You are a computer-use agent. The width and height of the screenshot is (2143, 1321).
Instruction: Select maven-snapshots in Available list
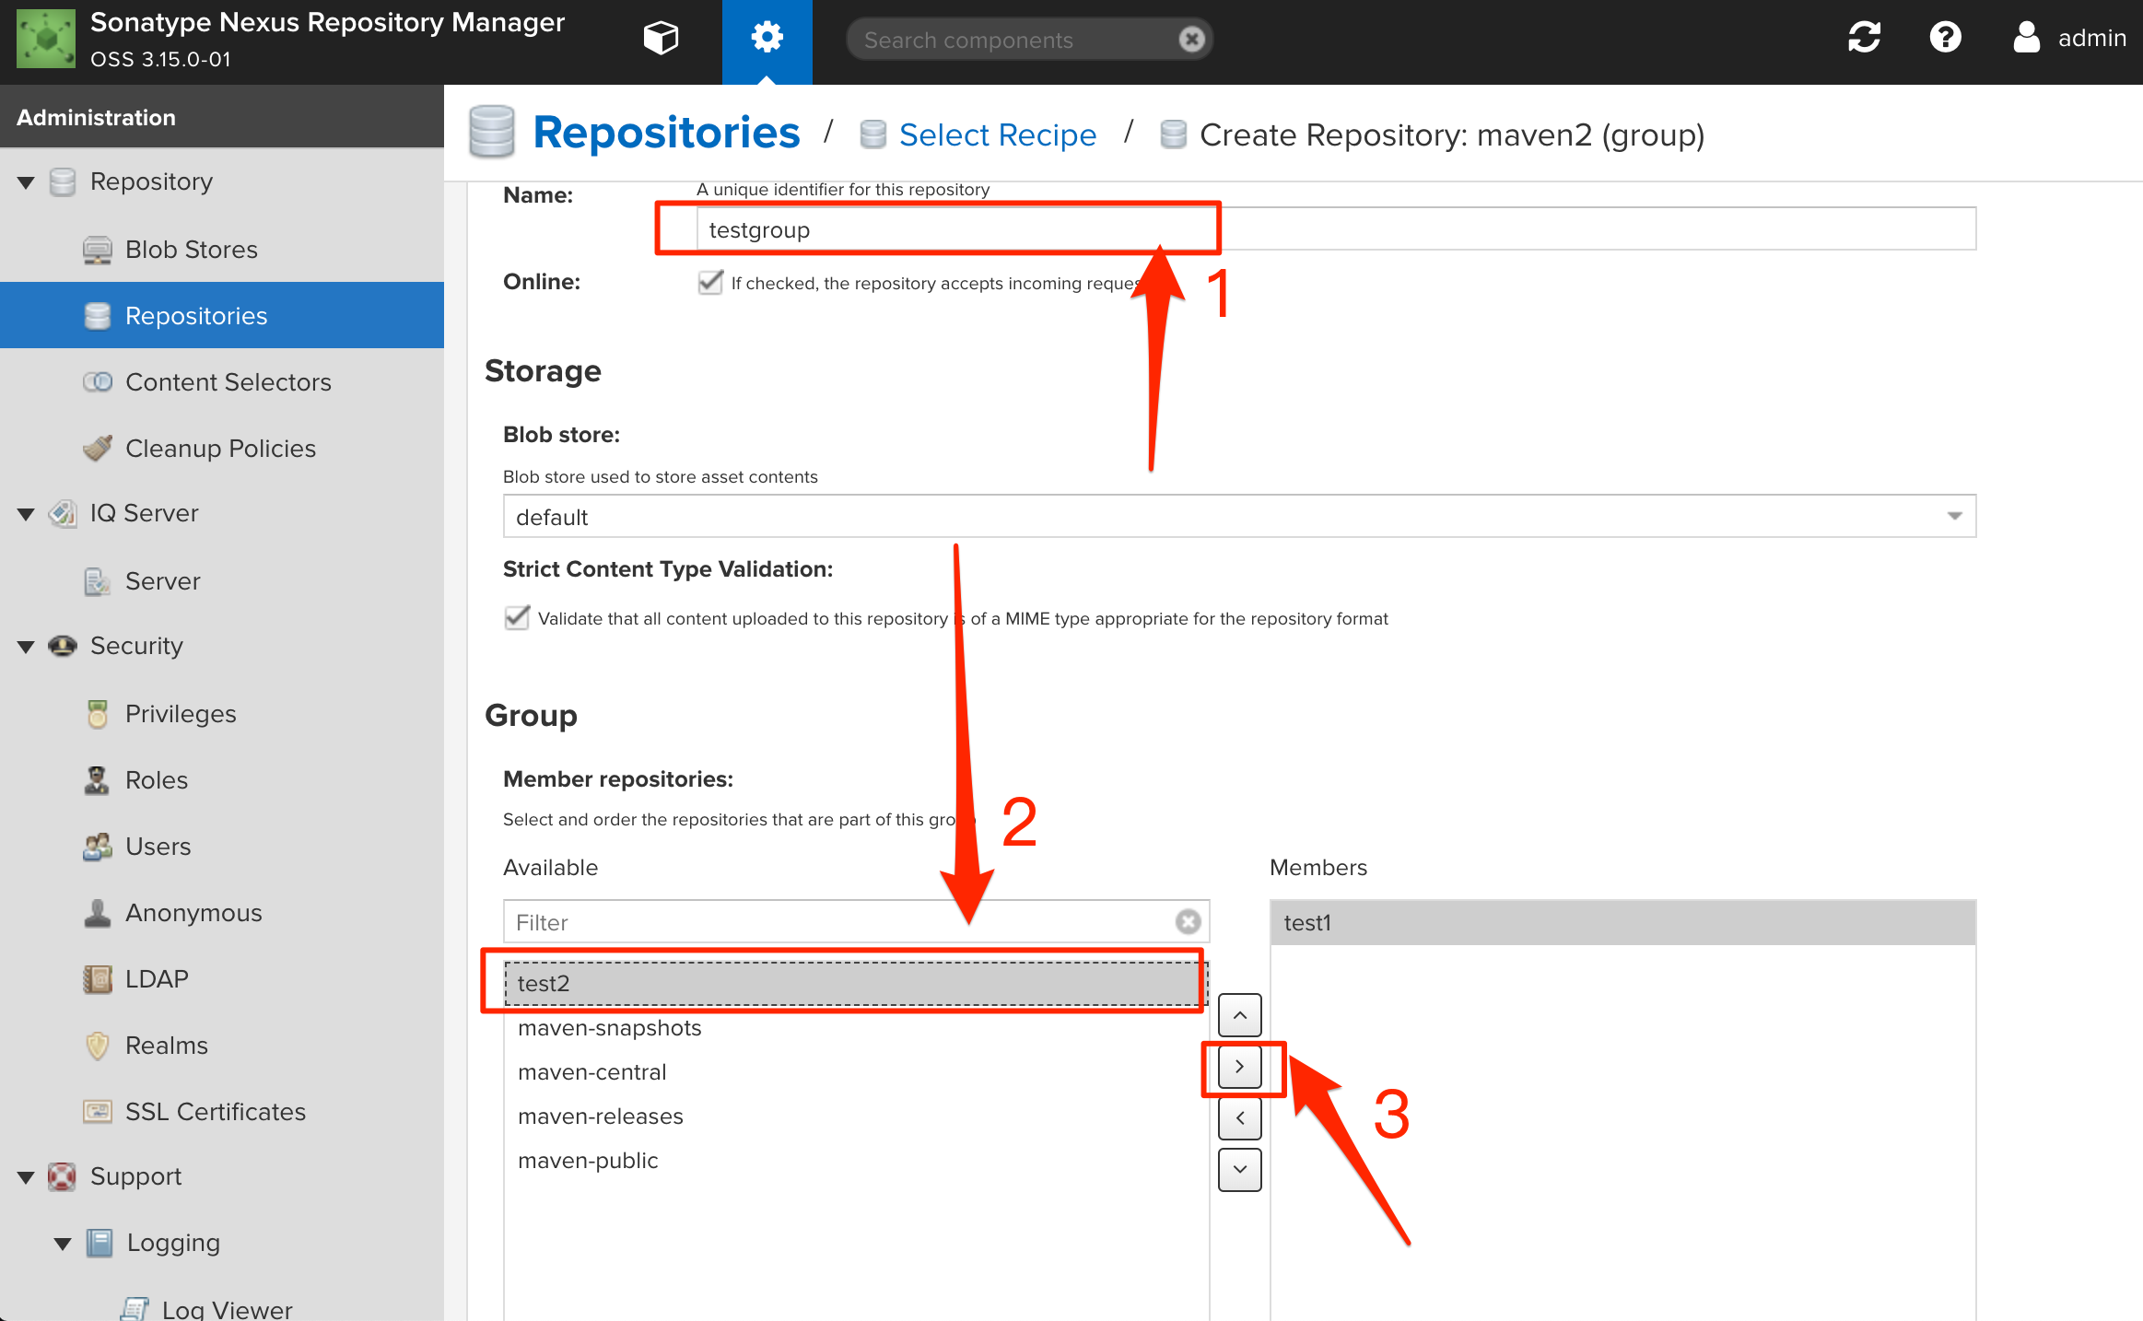(x=856, y=1028)
